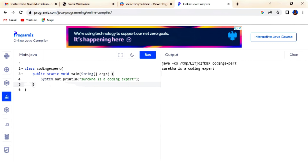Viewport: 308px width, 162px height.
Task: Share this page icon
Action: coord(270,12)
